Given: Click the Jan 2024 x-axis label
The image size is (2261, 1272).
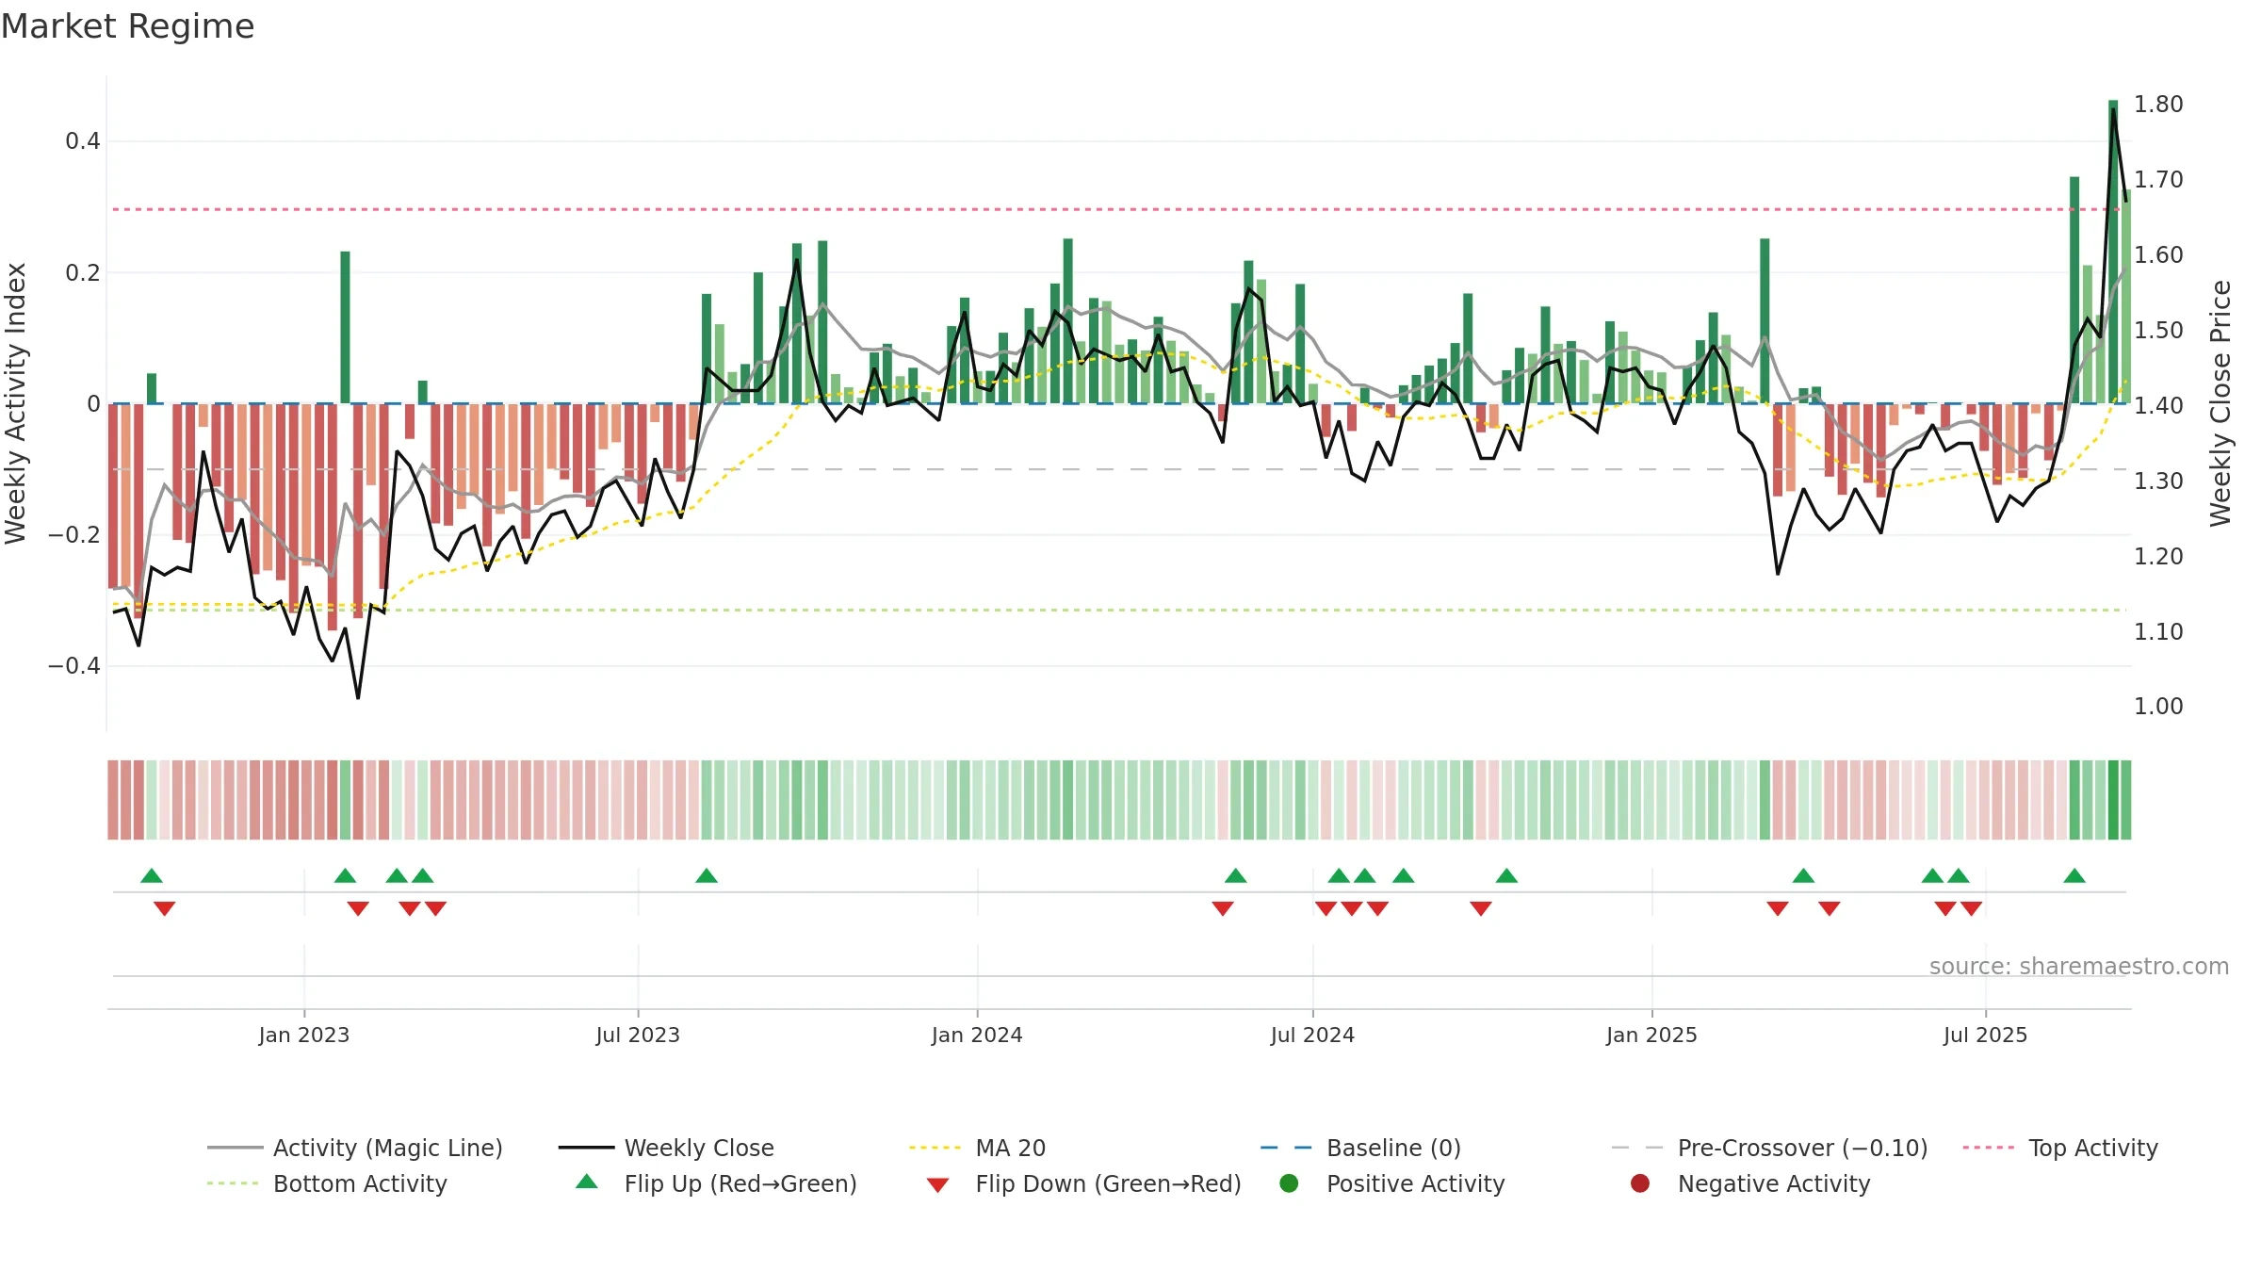Looking at the screenshot, I should 977,1035.
